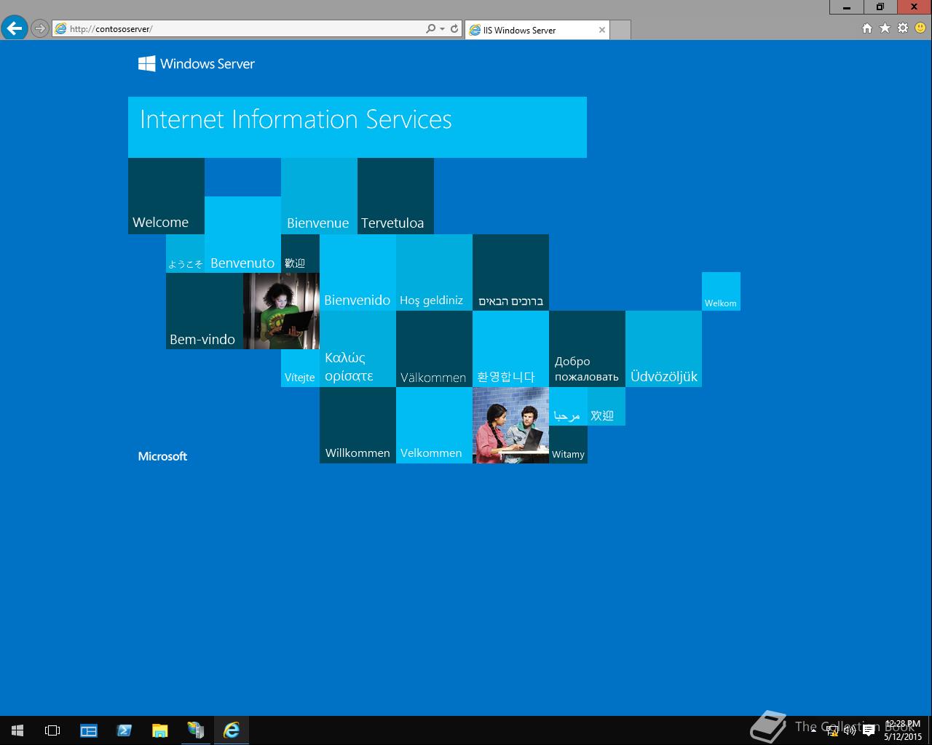Restore down the Internet Explorer window
The image size is (932, 745).
880,7
